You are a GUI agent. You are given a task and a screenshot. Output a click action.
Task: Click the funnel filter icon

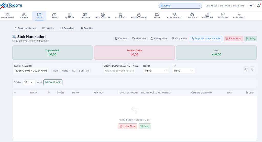coord(252,70)
